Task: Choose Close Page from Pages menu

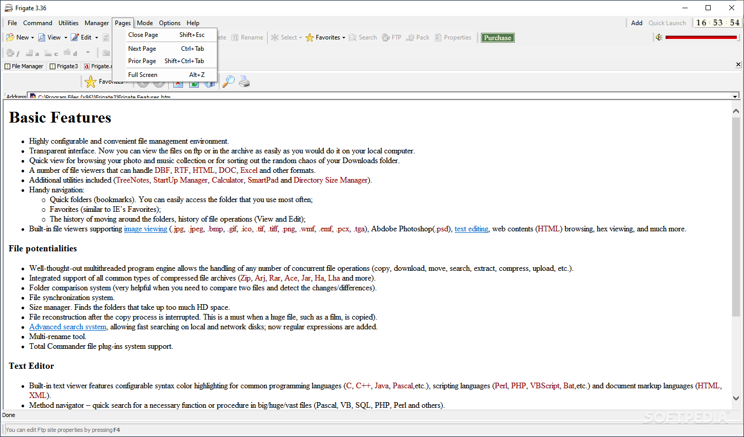Action: (x=172, y=35)
